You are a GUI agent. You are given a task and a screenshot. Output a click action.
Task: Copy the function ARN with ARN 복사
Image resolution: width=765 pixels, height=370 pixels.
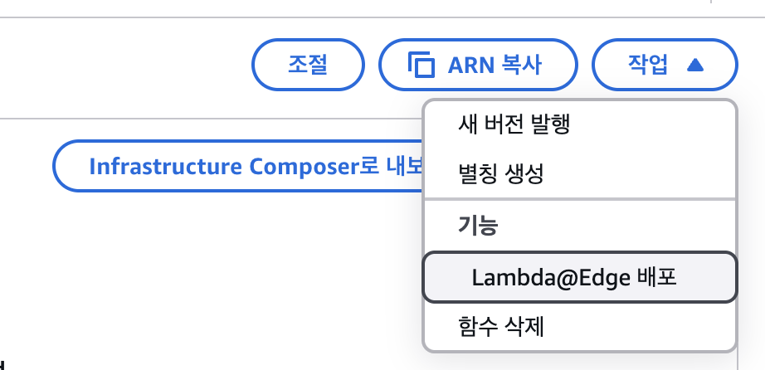tap(477, 65)
